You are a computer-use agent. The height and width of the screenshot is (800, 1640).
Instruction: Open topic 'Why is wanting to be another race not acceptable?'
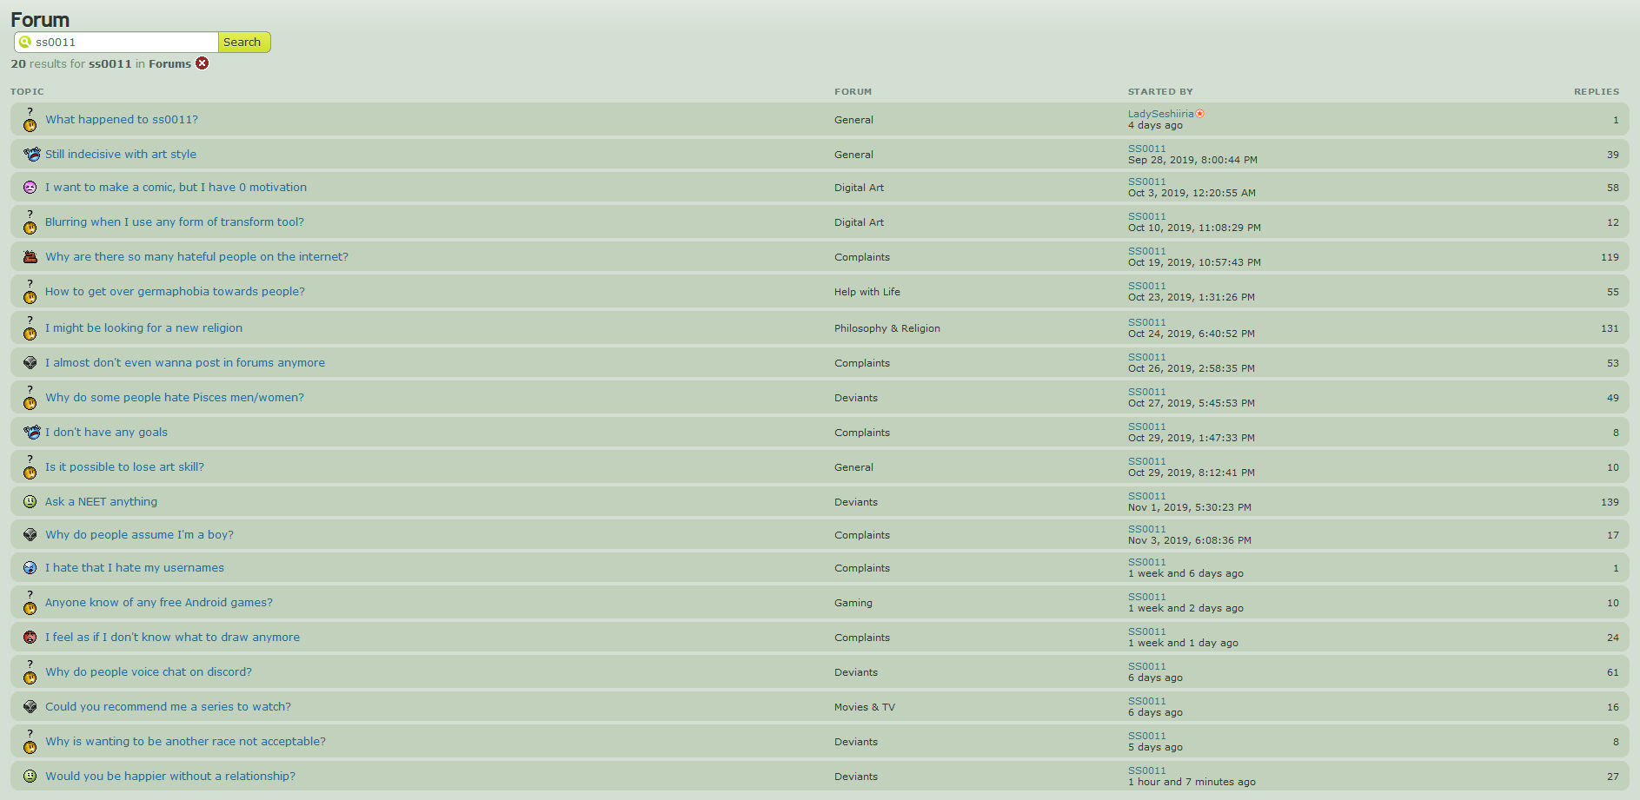[185, 742]
